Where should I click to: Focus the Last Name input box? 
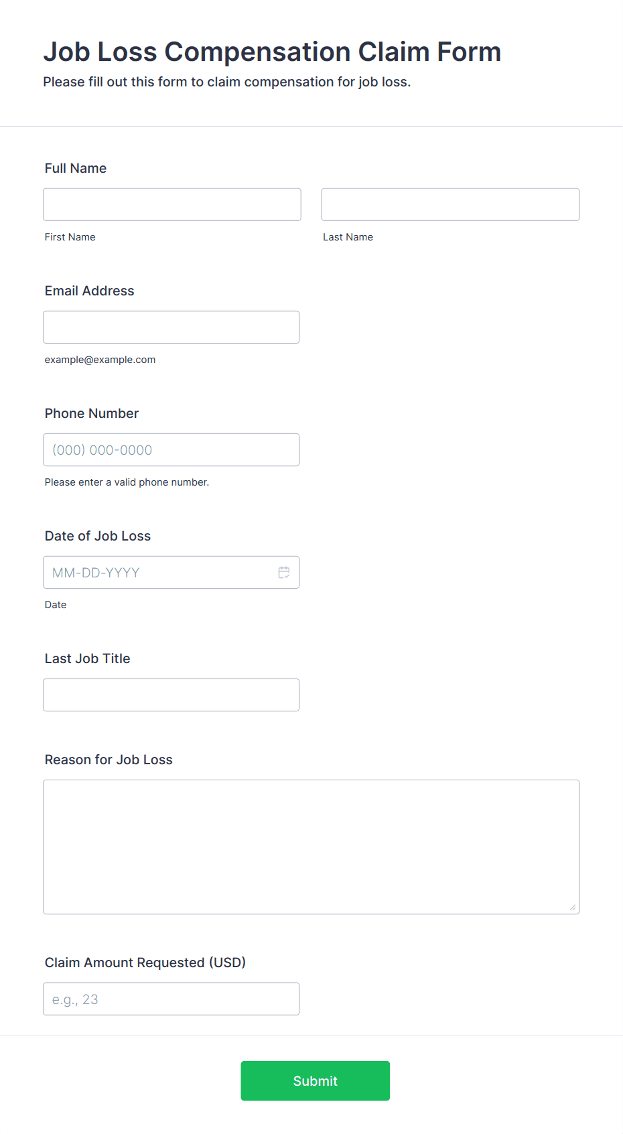(450, 204)
